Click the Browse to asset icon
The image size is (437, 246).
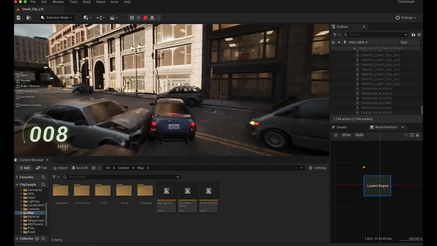(x=29, y=18)
